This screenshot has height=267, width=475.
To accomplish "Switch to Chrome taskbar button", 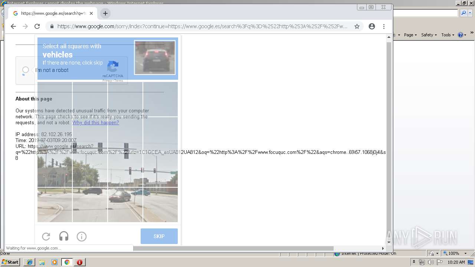I will [x=67, y=262].
